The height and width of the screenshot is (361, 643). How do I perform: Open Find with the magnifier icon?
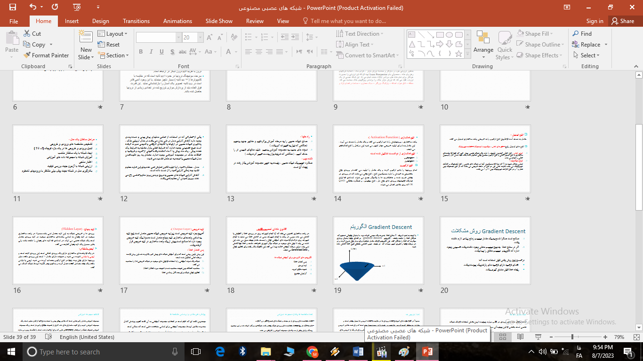coord(582,34)
